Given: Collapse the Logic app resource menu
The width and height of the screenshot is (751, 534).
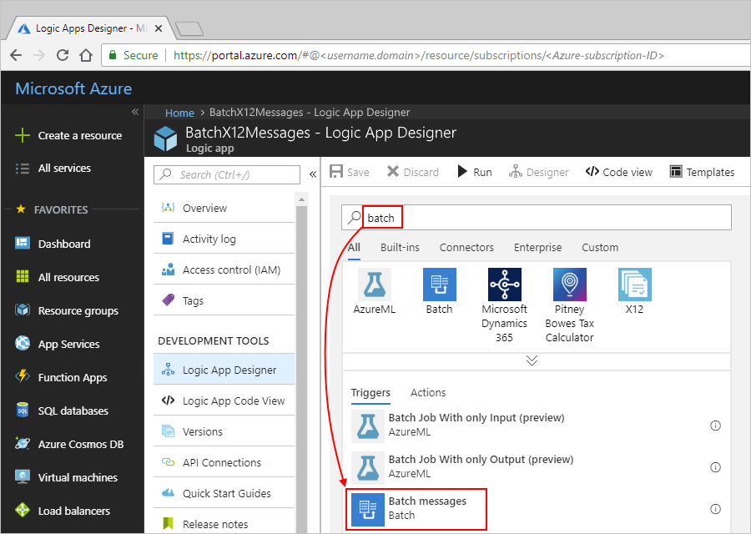Looking at the screenshot, I should 313,174.
